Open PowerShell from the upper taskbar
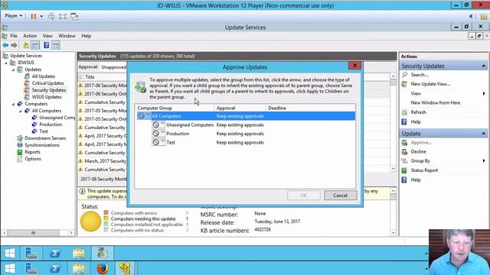Image resolution: width=490 pixels, height=275 pixels. point(55,253)
